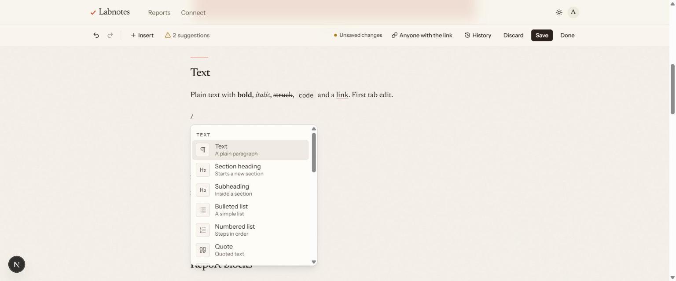
Task: Open the Next.js dev tools badge
Action: click(x=17, y=264)
